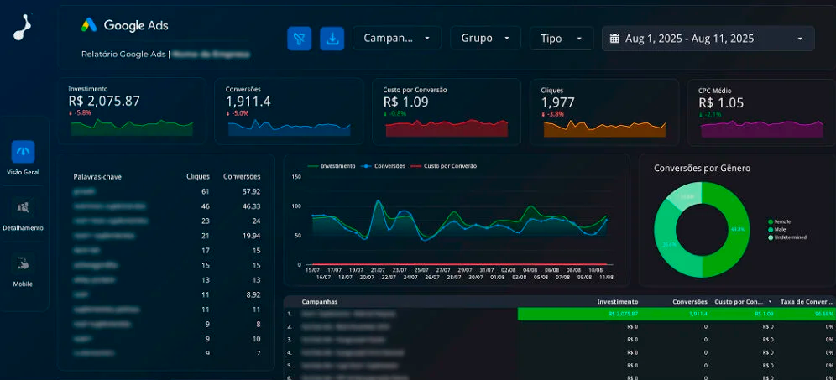836x380 pixels.
Task: Toggle Custo por Conversão legend series
Action: 445,166
